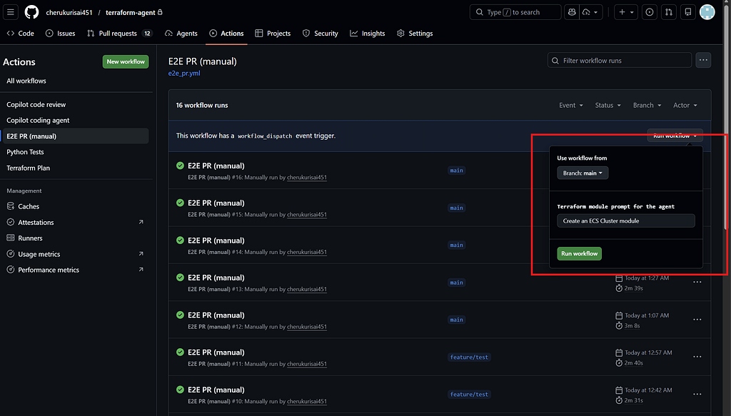Switch to the Issues tab
Screen dimensions: 731x416
coord(60,34)
